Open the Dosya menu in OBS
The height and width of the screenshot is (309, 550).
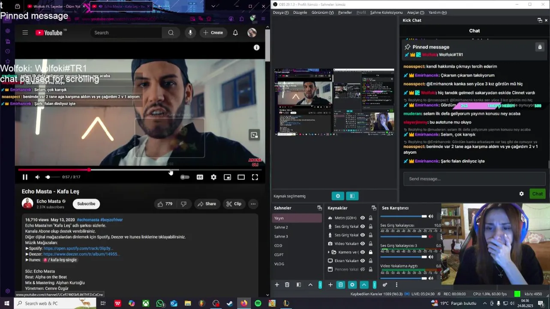pos(281,12)
